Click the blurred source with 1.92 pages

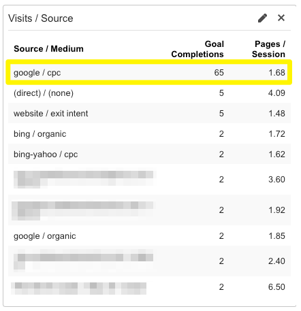82,211
